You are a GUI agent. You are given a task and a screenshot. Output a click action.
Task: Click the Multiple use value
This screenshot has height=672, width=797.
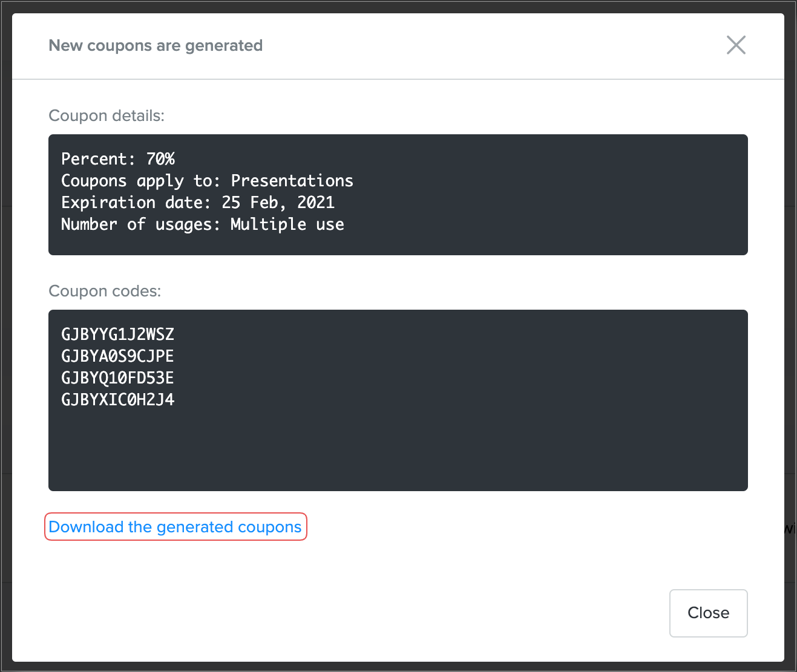[x=287, y=224]
